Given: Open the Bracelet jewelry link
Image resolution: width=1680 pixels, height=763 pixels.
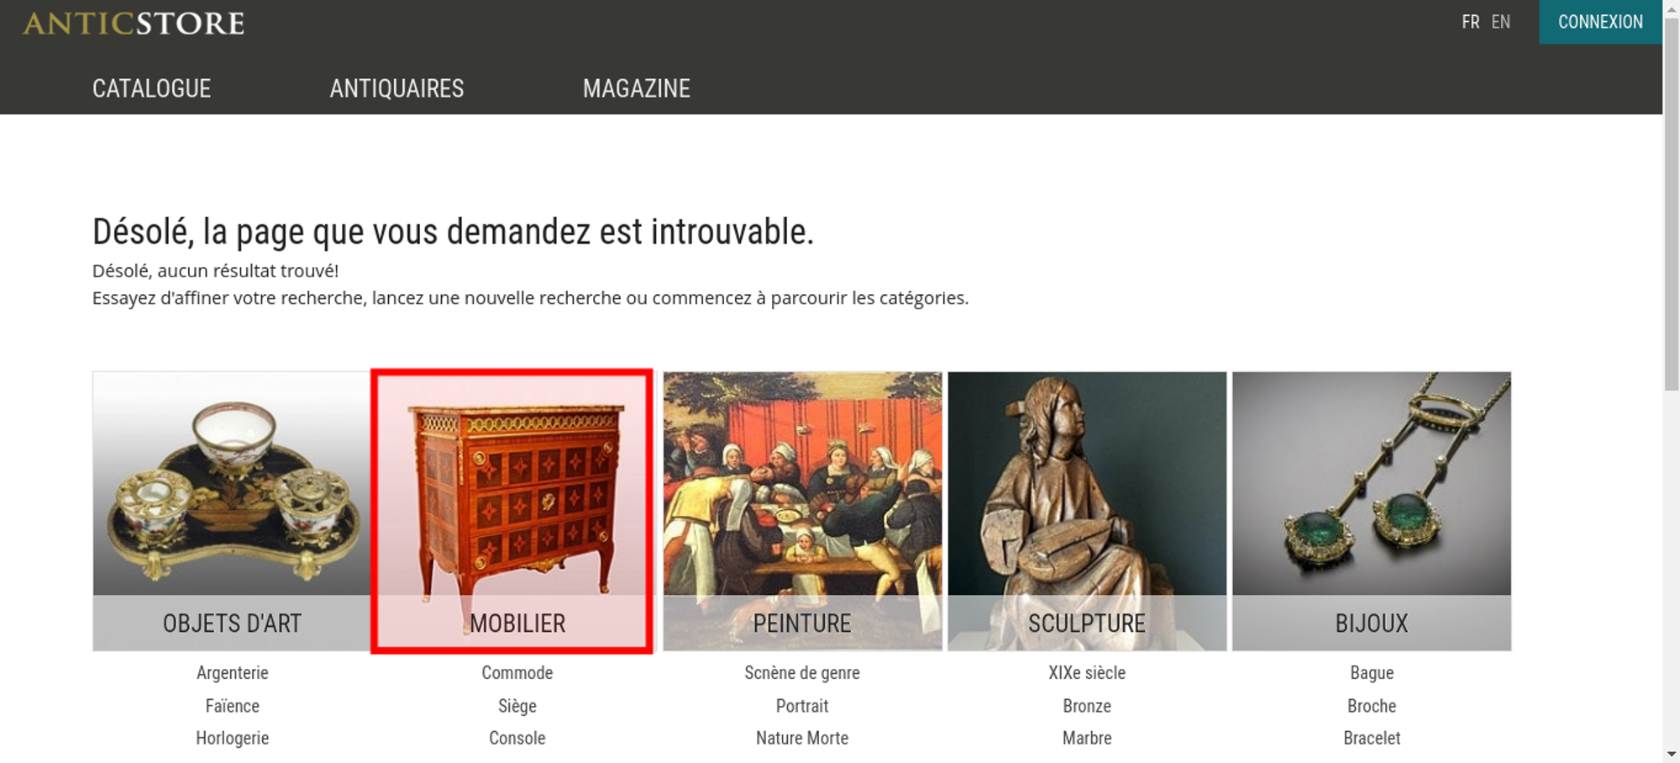Looking at the screenshot, I should (1372, 738).
